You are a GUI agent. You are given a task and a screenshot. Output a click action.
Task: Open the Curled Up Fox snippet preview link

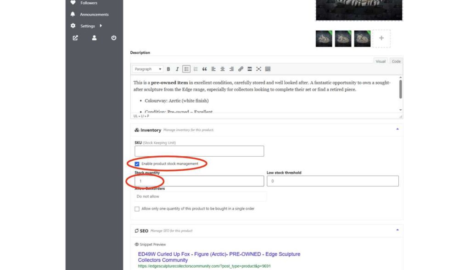click(x=219, y=257)
